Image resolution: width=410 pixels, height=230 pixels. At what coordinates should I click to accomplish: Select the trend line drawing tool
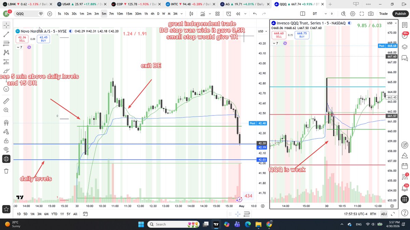tap(6, 34)
